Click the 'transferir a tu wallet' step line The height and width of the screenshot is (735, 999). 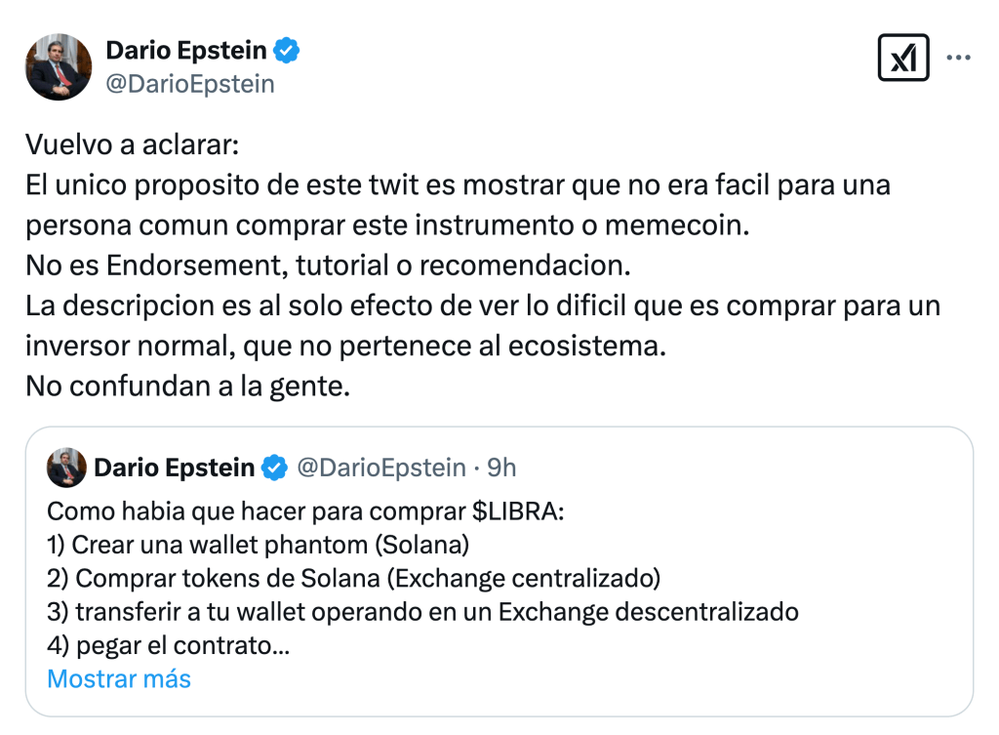pyautogui.click(x=422, y=612)
